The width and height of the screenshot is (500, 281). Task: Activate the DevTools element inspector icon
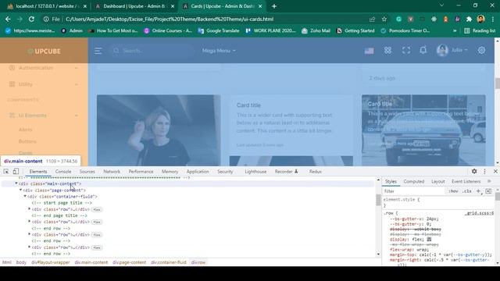[6, 172]
